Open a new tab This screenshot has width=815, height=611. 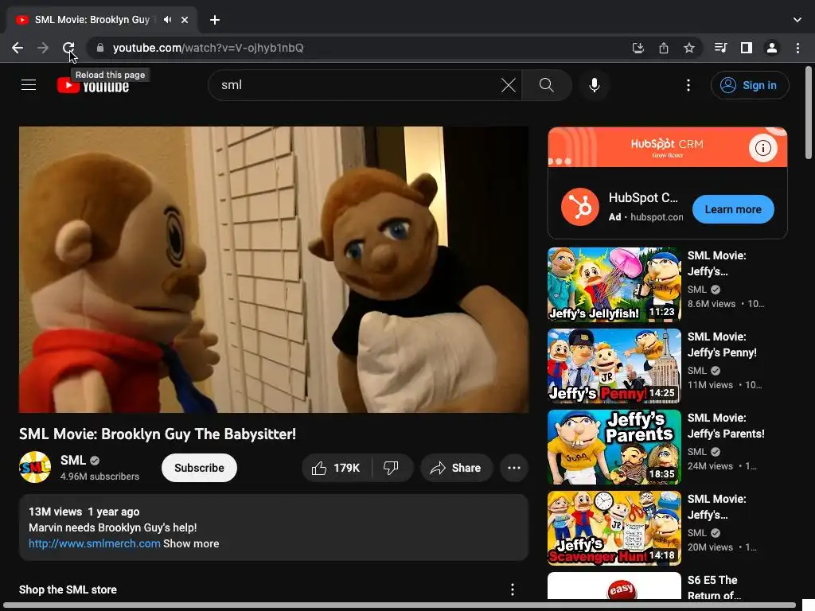tap(215, 20)
